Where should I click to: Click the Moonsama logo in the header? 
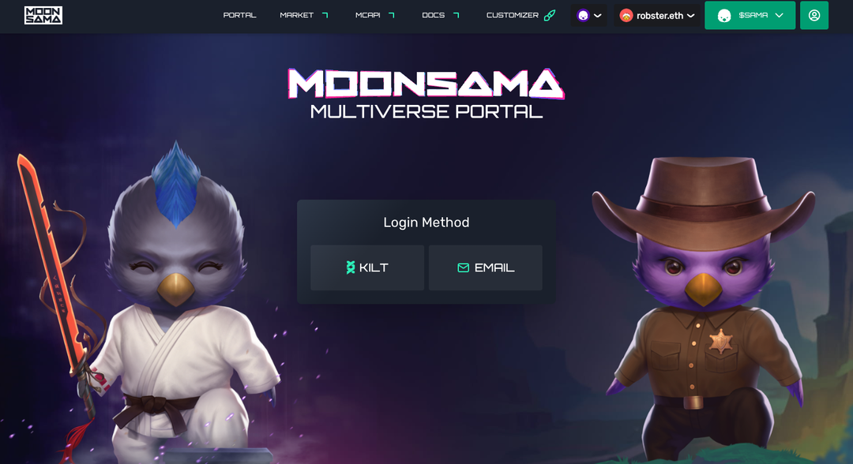[x=43, y=15]
